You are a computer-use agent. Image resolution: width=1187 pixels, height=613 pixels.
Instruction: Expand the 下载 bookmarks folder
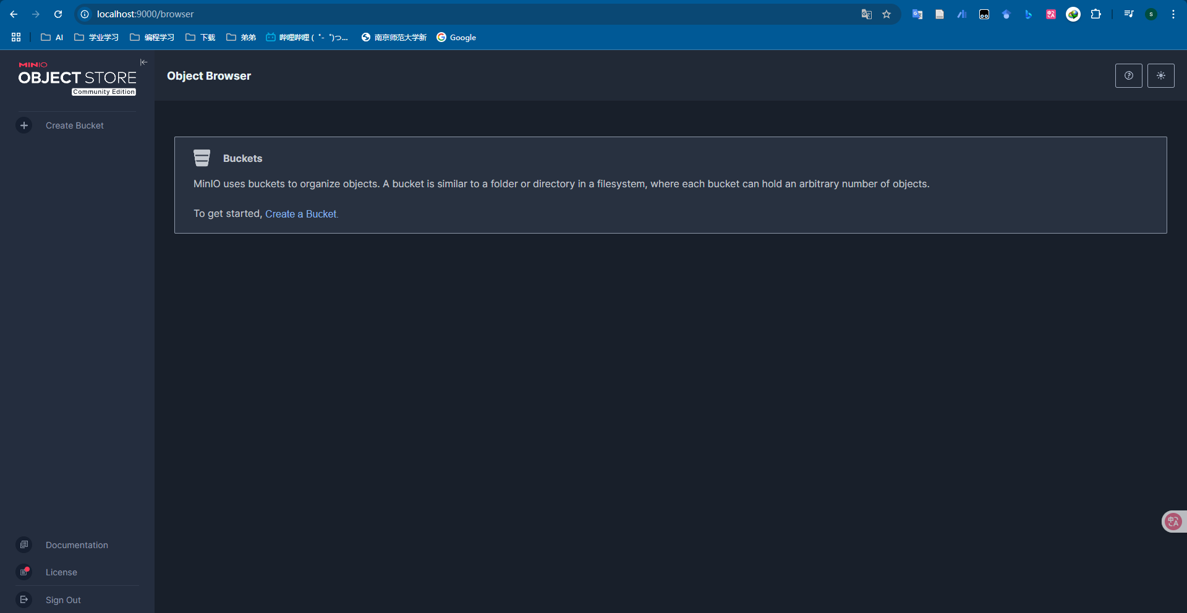pyautogui.click(x=200, y=38)
